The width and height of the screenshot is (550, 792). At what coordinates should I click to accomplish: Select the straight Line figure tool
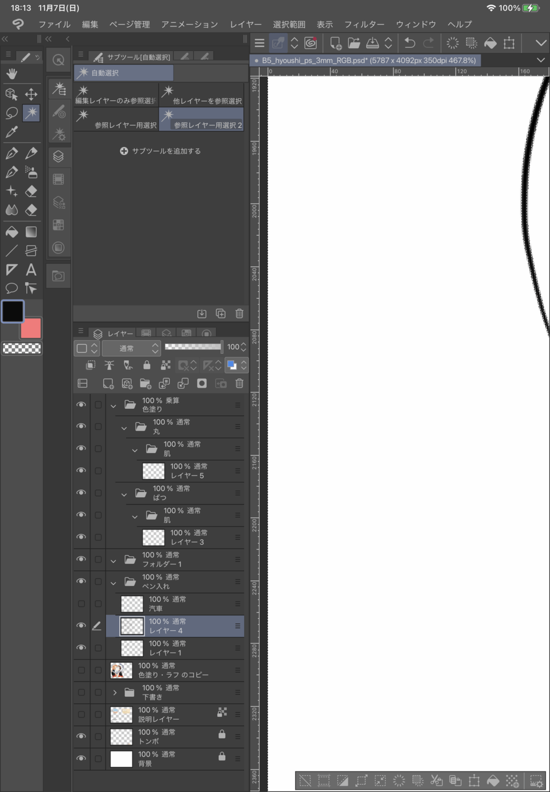coord(11,251)
